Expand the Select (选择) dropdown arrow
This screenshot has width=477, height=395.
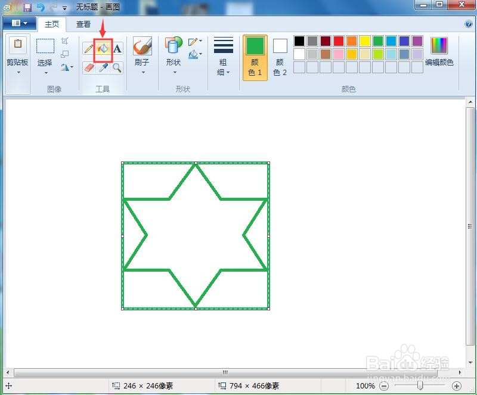(x=47, y=73)
